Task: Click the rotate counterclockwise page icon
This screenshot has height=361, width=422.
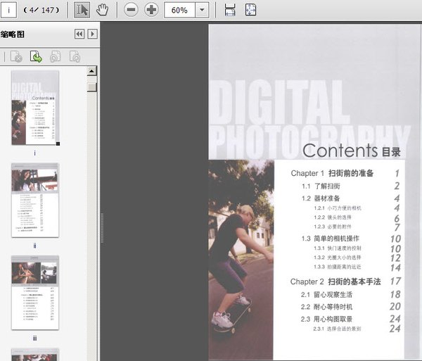Action: (x=55, y=56)
